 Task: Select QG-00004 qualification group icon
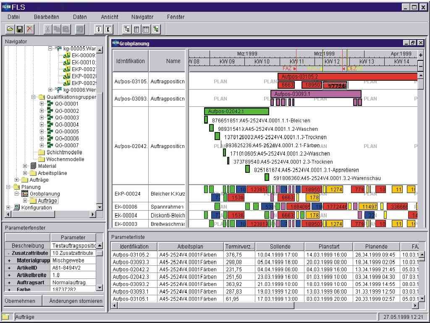(x=50, y=124)
